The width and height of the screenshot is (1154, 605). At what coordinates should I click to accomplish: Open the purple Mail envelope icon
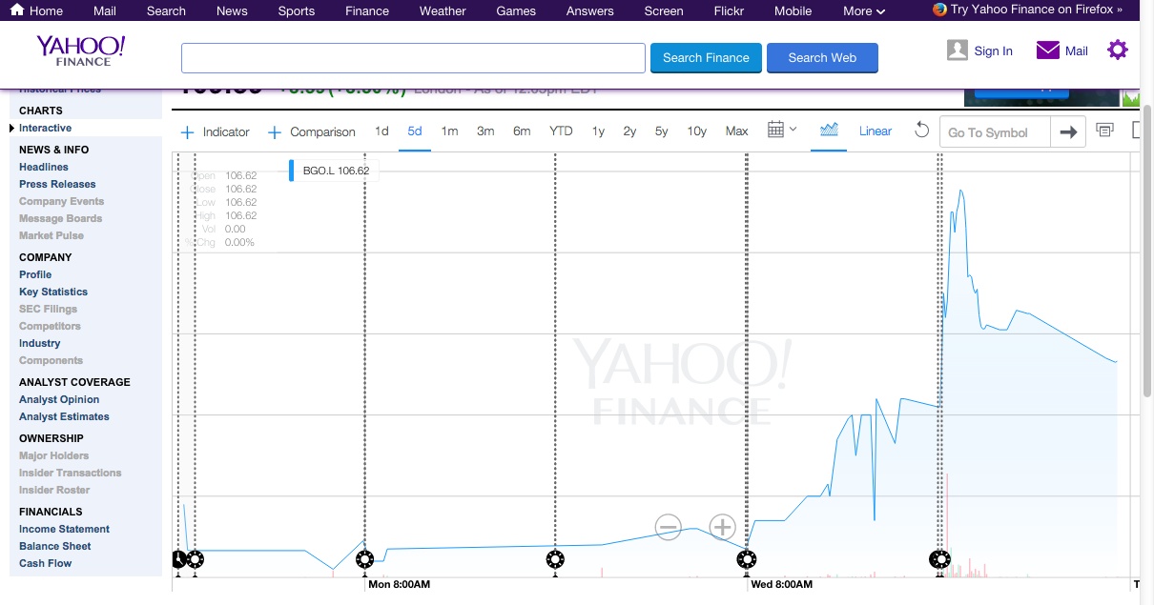click(1048, 50)
